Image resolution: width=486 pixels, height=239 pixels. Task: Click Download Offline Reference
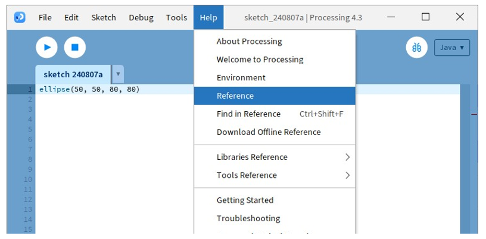(x=275, y=132)
